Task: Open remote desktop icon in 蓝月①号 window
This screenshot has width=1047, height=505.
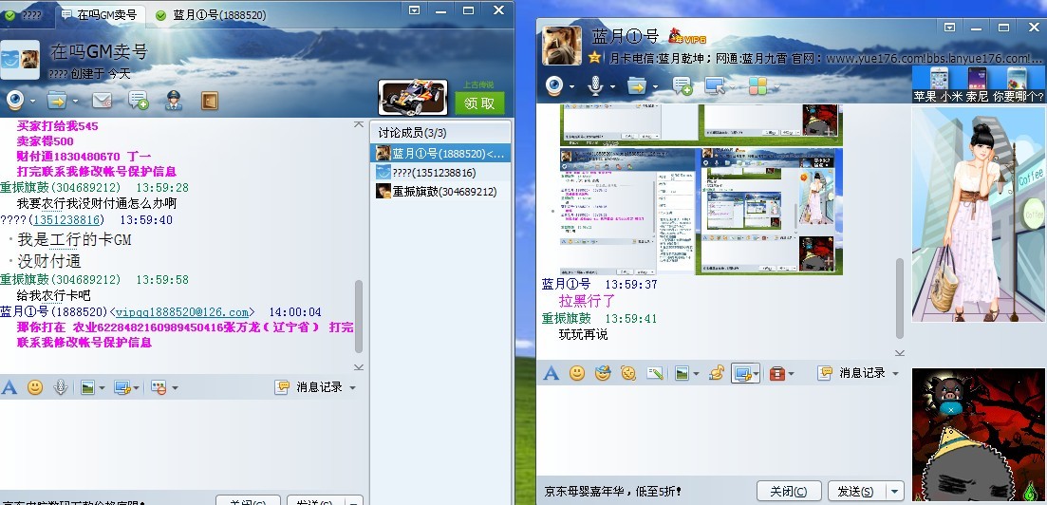Action: pyautogui.click(x=715, y=85)
